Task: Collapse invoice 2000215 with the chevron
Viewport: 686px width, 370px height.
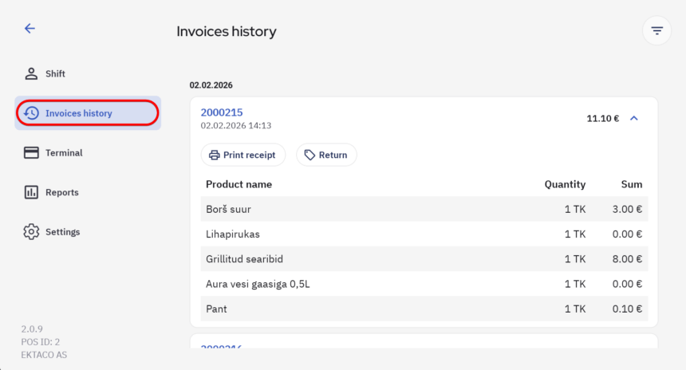Action: tap(634, 119)
